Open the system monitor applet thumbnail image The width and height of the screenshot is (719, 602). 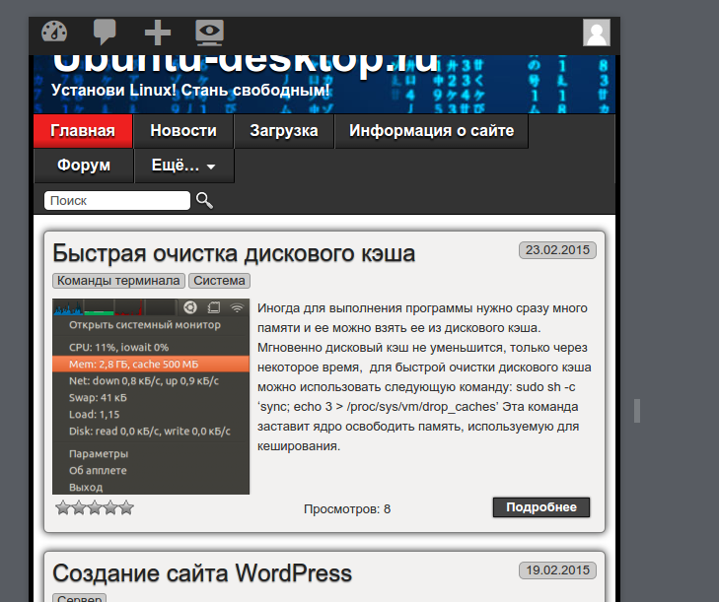(151, 396)
